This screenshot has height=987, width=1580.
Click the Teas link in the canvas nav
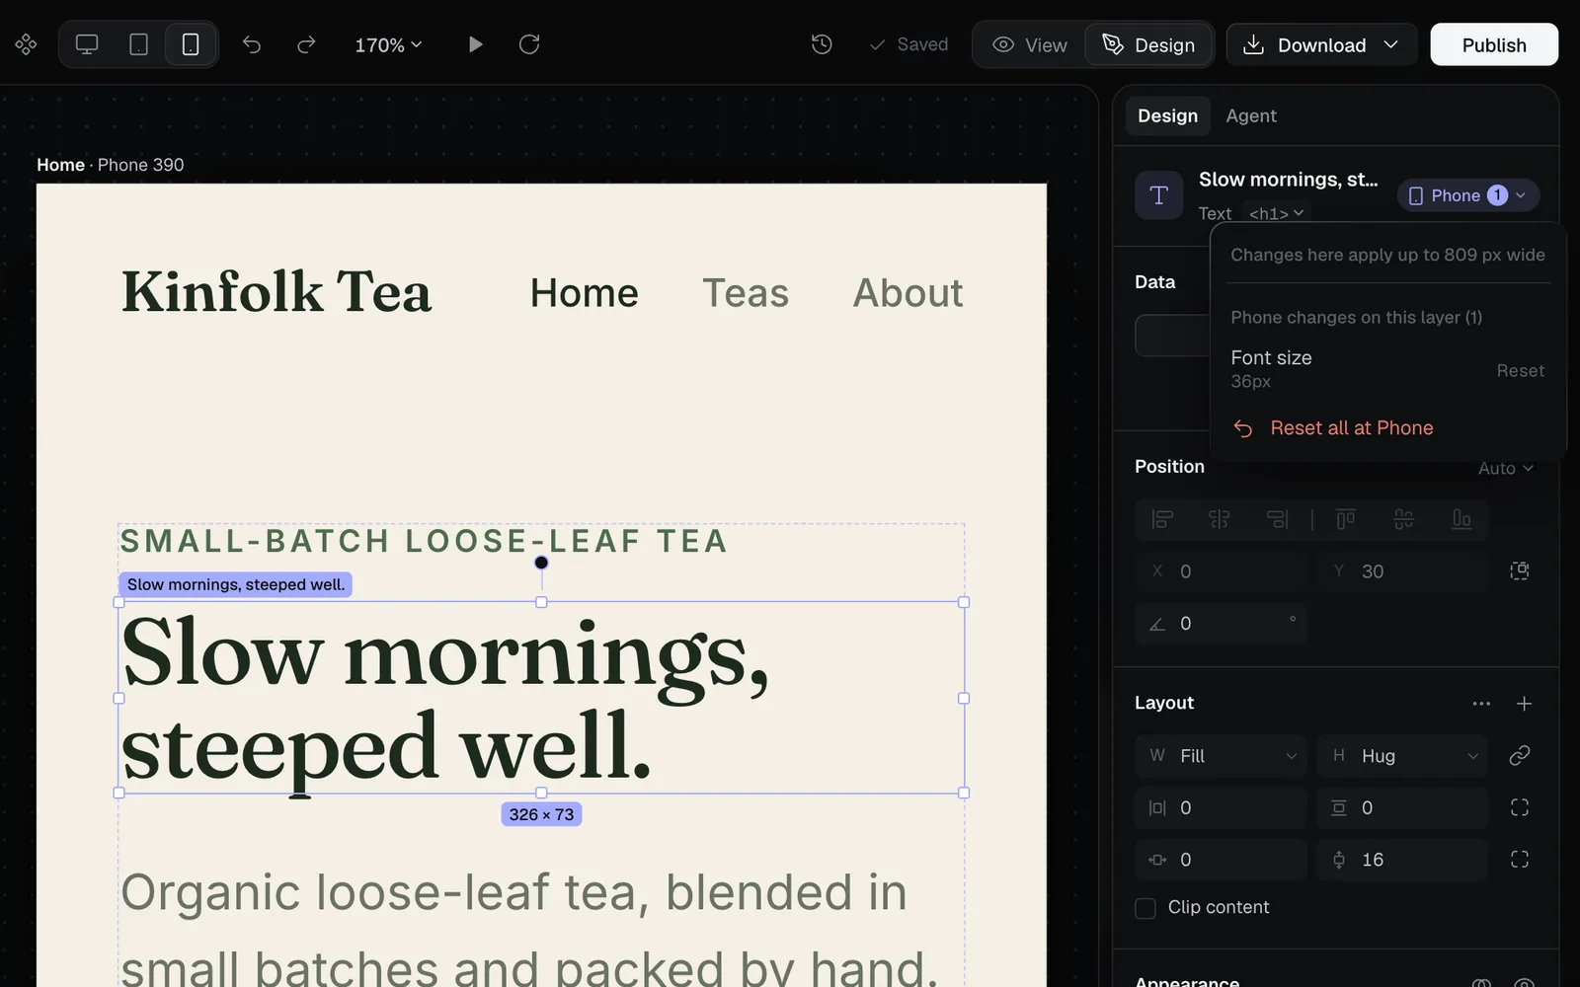(x=746, y=293)
